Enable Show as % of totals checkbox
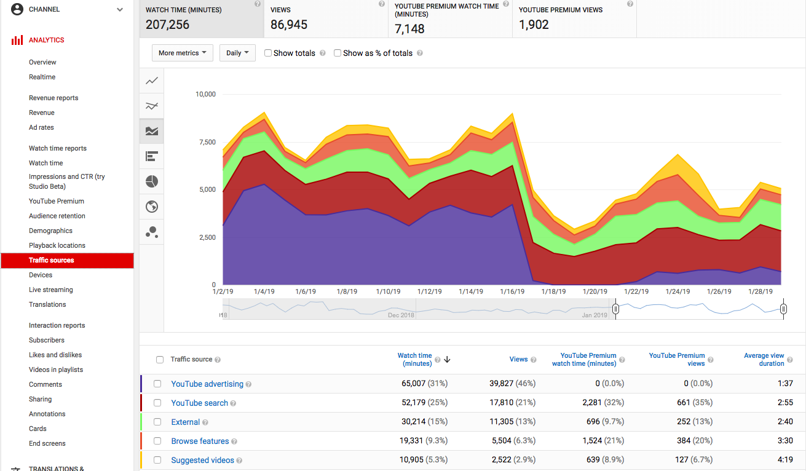Viewport: 806px width, 471px height. (338, 53)
